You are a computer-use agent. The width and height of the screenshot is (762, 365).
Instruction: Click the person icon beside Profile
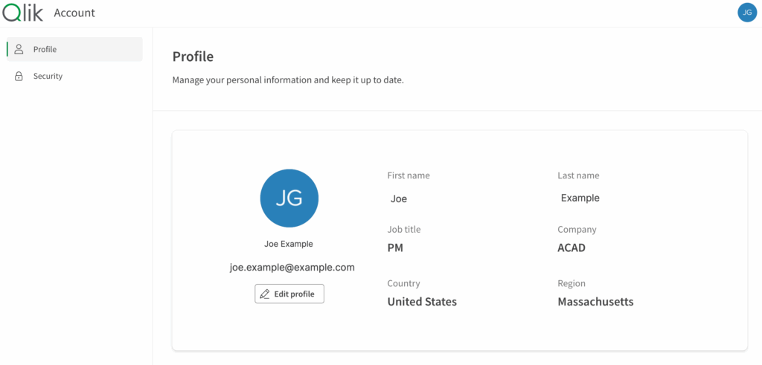point(19,49)
